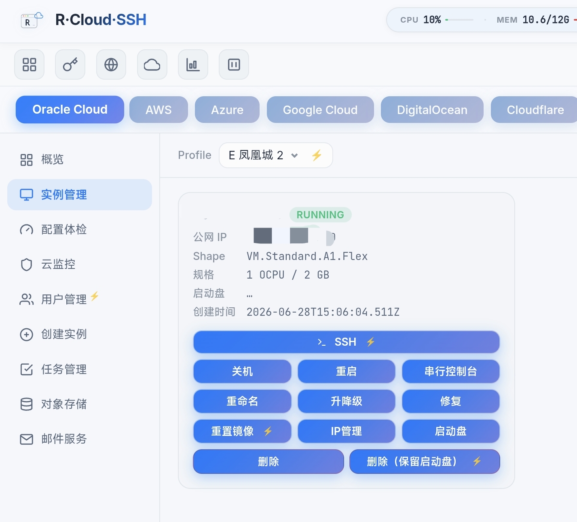Open the grid dashboard toolbar icon

pos(30,65)
